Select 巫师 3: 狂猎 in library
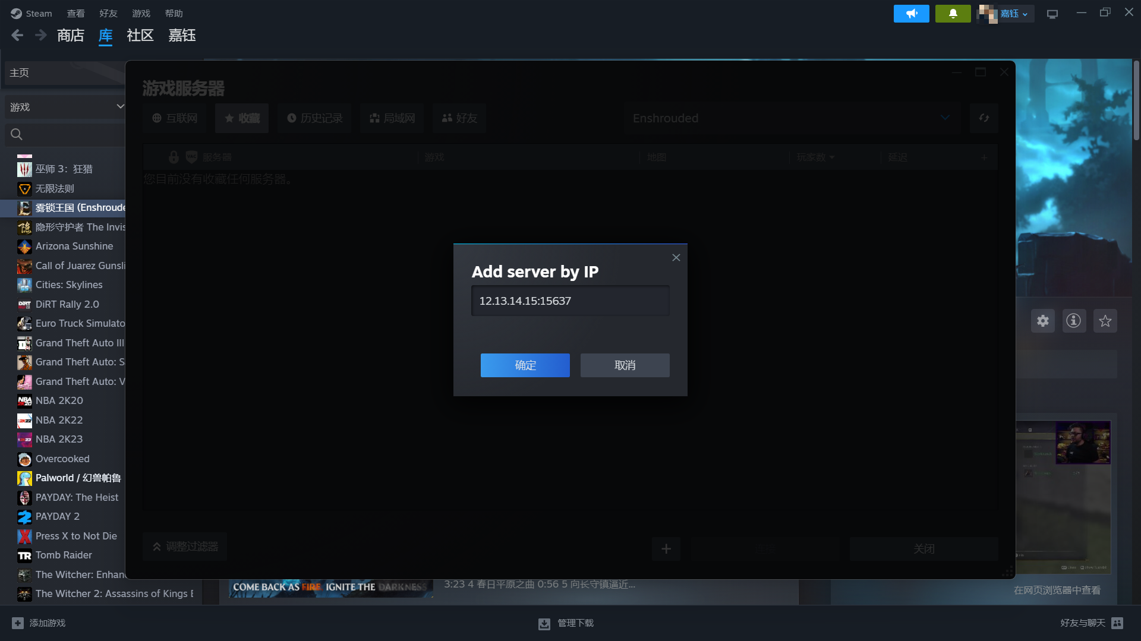Screen dimensions: 1141x641 point(64,169)
